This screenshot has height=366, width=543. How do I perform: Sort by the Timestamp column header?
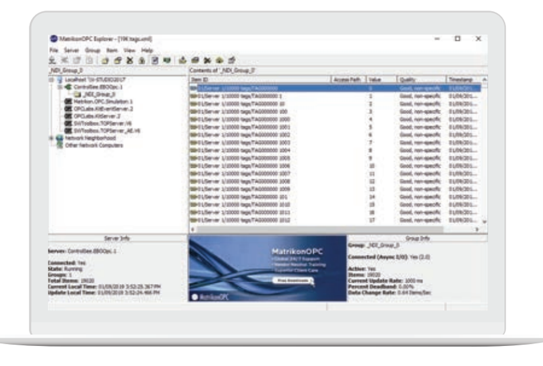464,80
